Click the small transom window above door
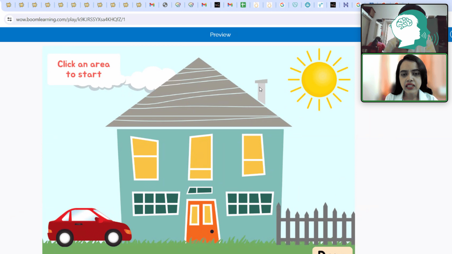 pos(200,190)
